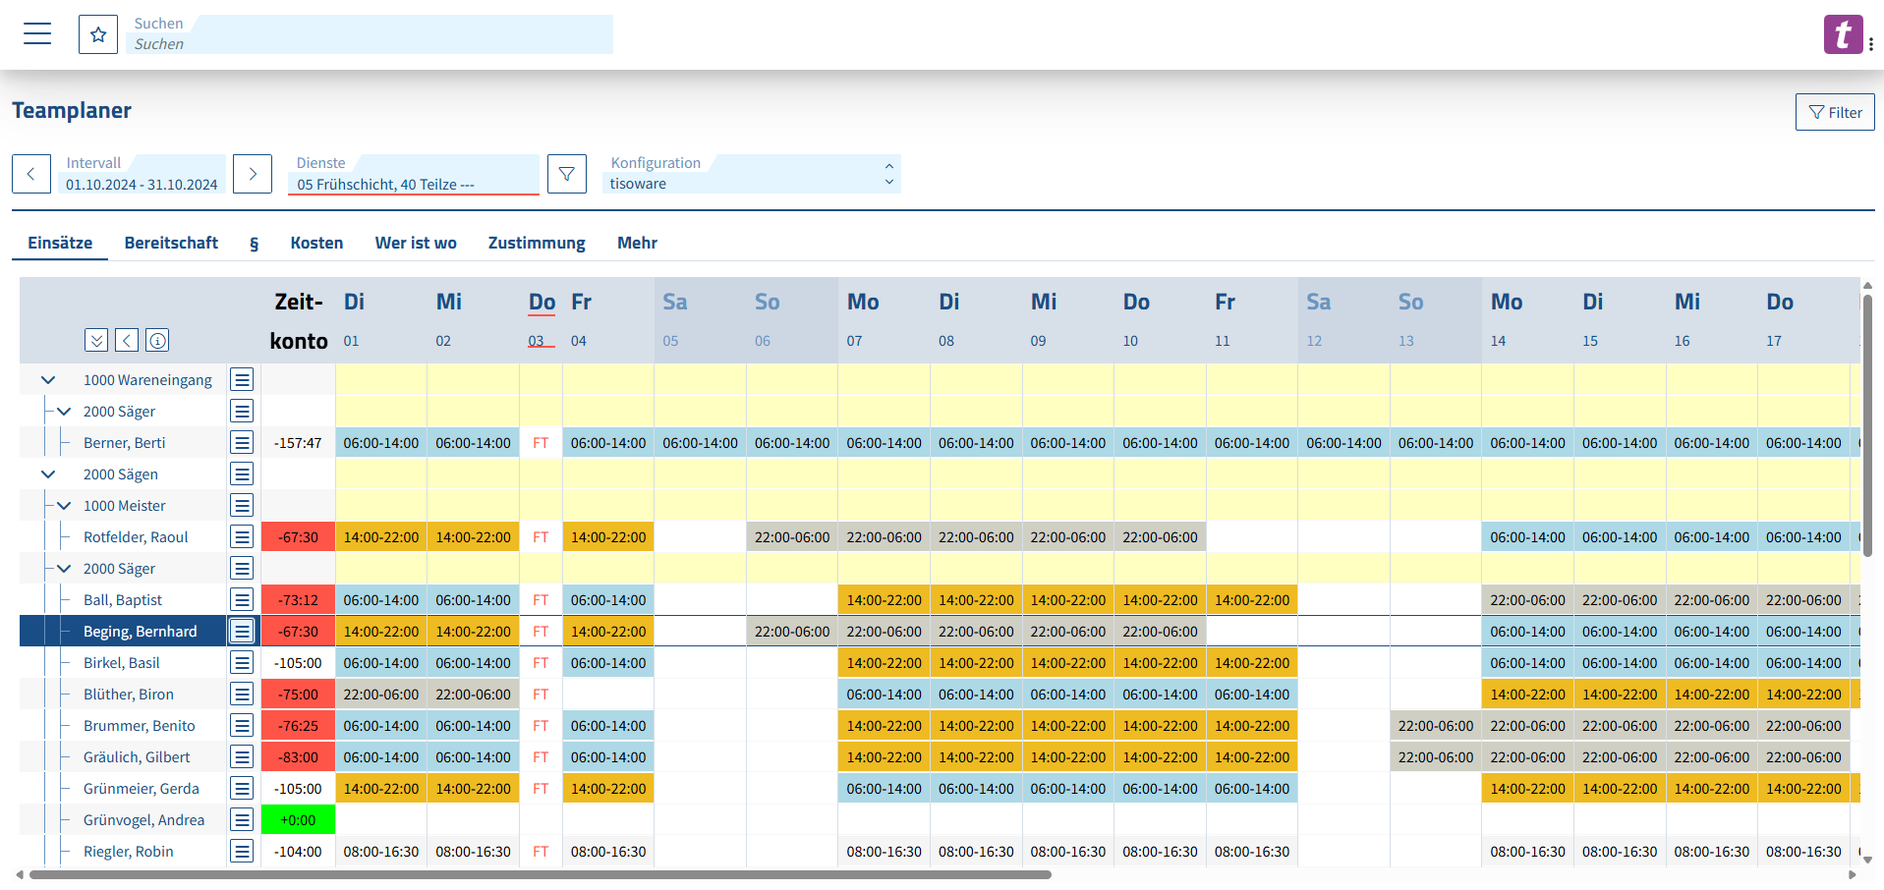The height and width of the screenshot is (890, 1884).
Task: Click the purple tisoware logo icon
Action: pyautogui.click(x=1842, y=34)
